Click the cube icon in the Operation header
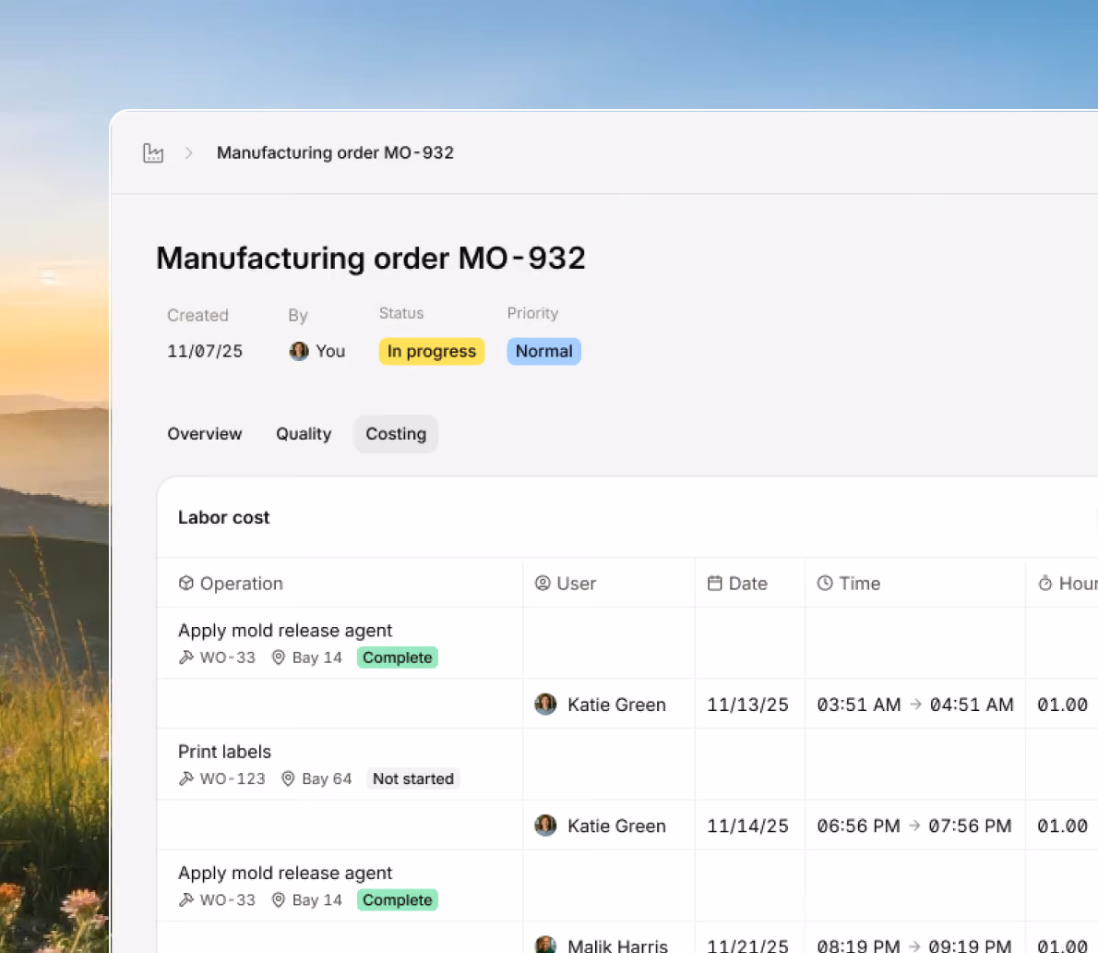 185,583
